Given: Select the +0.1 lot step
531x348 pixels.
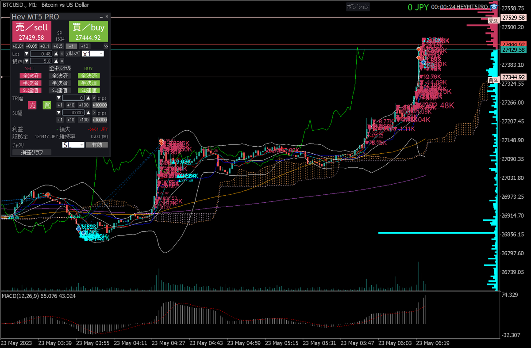Looking at the screenshot, I should [45, 46].
